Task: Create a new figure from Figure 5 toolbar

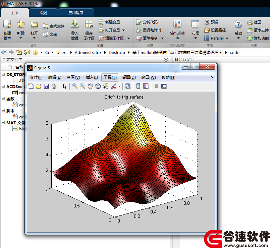Action: (x=31, y=86)
